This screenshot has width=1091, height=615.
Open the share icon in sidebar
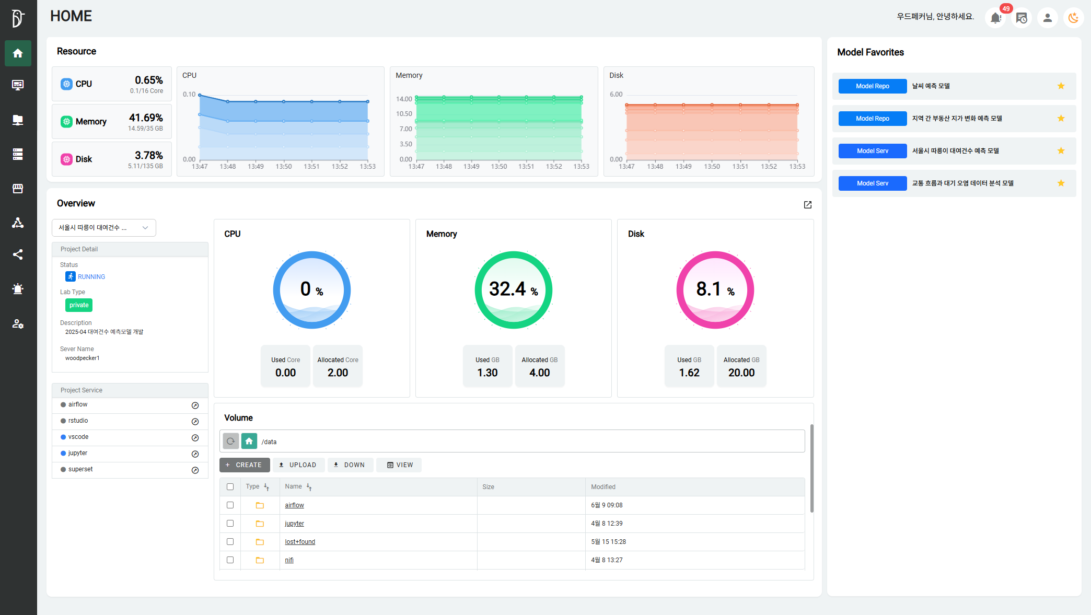[18, 254]
